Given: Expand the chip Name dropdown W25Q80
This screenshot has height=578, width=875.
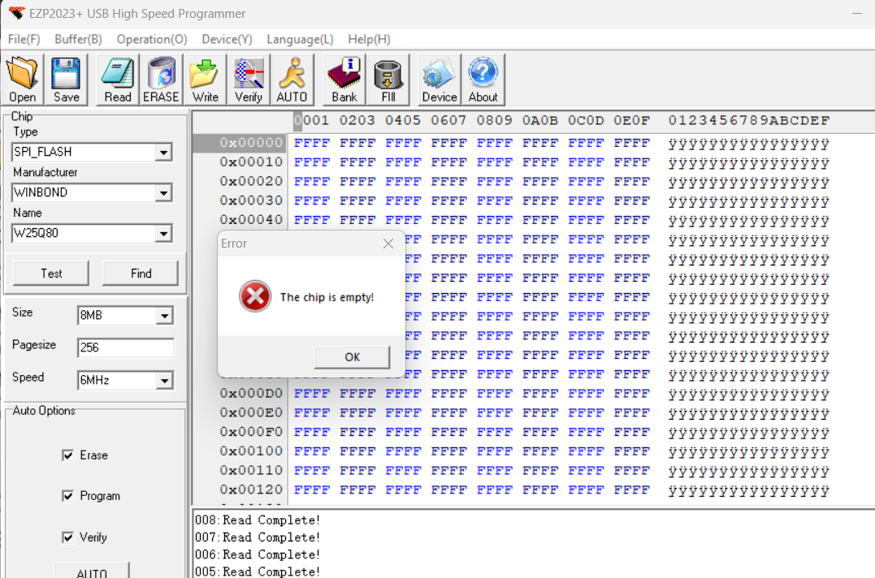Looking at the screenshot, I should pos(163,234).
